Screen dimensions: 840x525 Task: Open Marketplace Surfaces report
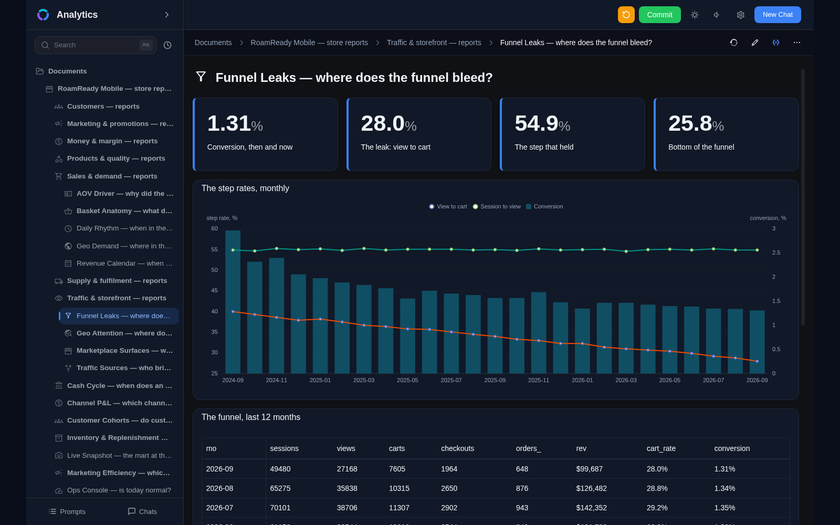[119, 350]
